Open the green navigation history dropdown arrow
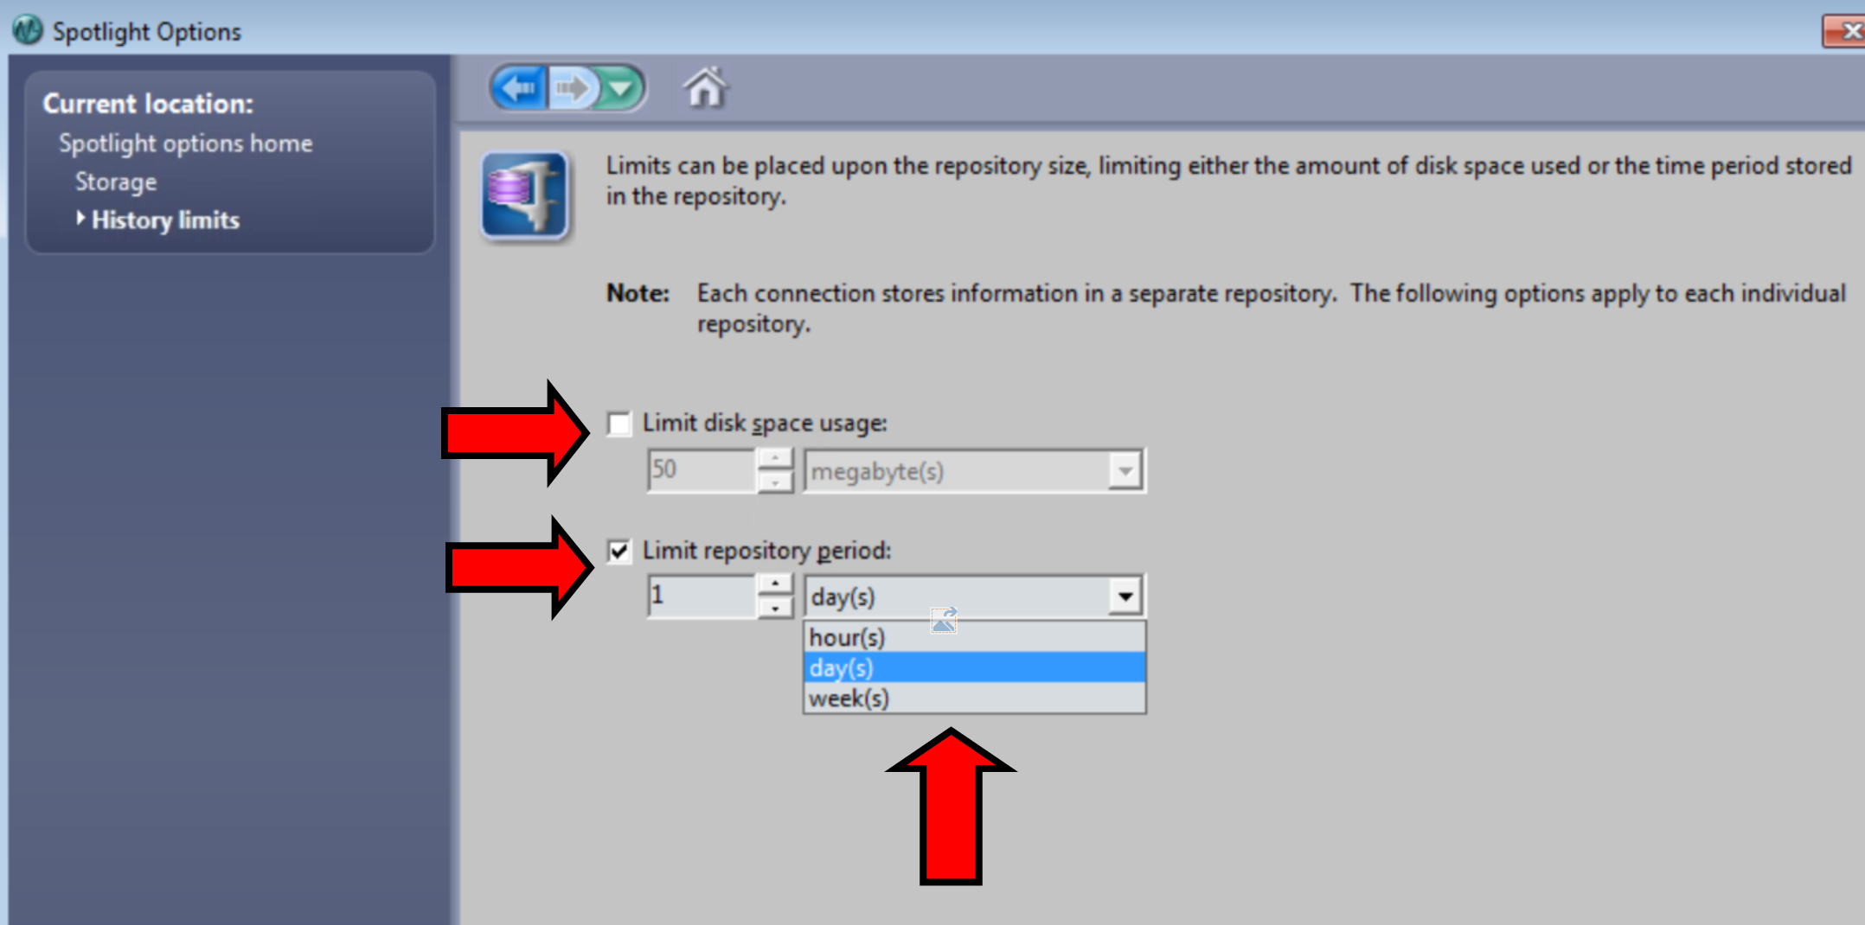Screen dimensions: 1865x925 pyautogui.click(x=622, y=88)
